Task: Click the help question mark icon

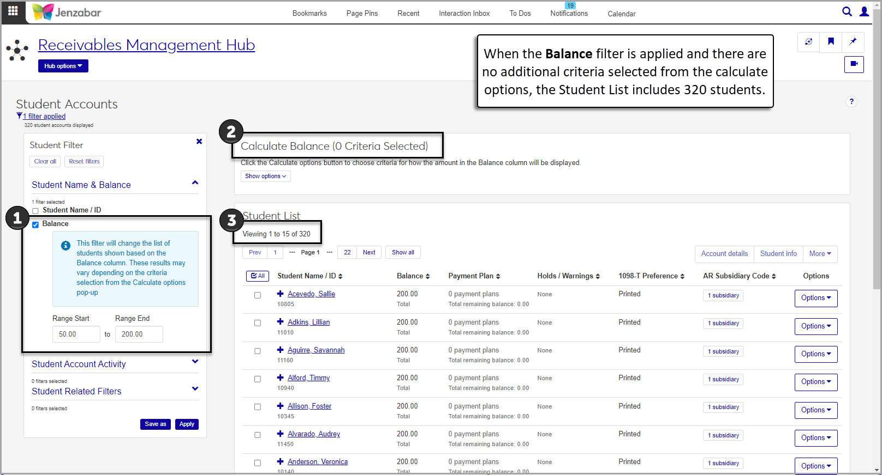Action: (x=851, y=102)
